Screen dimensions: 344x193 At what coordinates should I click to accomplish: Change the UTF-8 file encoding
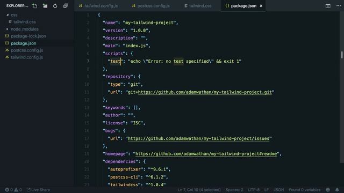254,190
